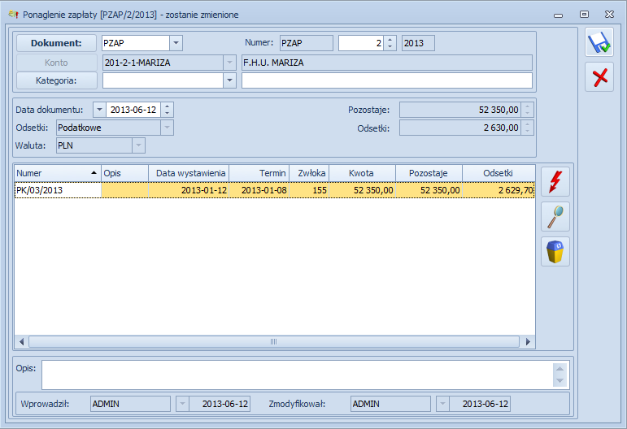Click the Kategoria description field

click(x=386, y=80)
